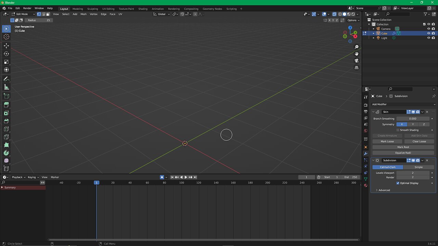
Task: Switch perspective/orthographic with the grid gizmo
Action: 357,68
